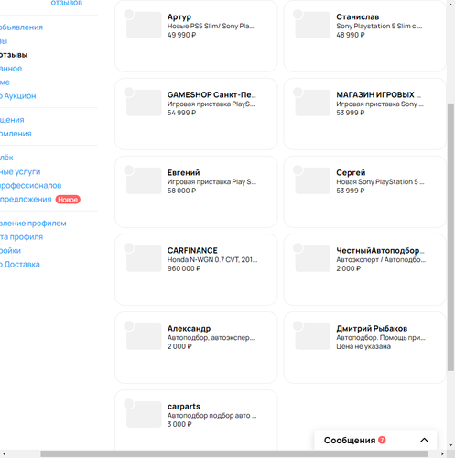Image resolution: width=455 pixels, height=458 pixels.
Task: Open предложения marked Новое
Action: 26,200
